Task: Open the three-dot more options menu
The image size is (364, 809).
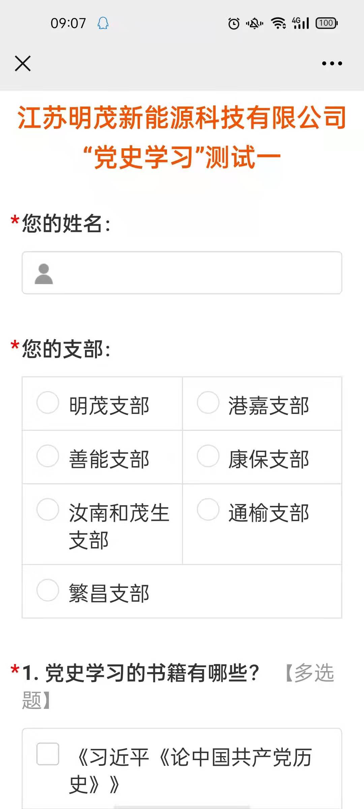Action: (x=332, y=63)
